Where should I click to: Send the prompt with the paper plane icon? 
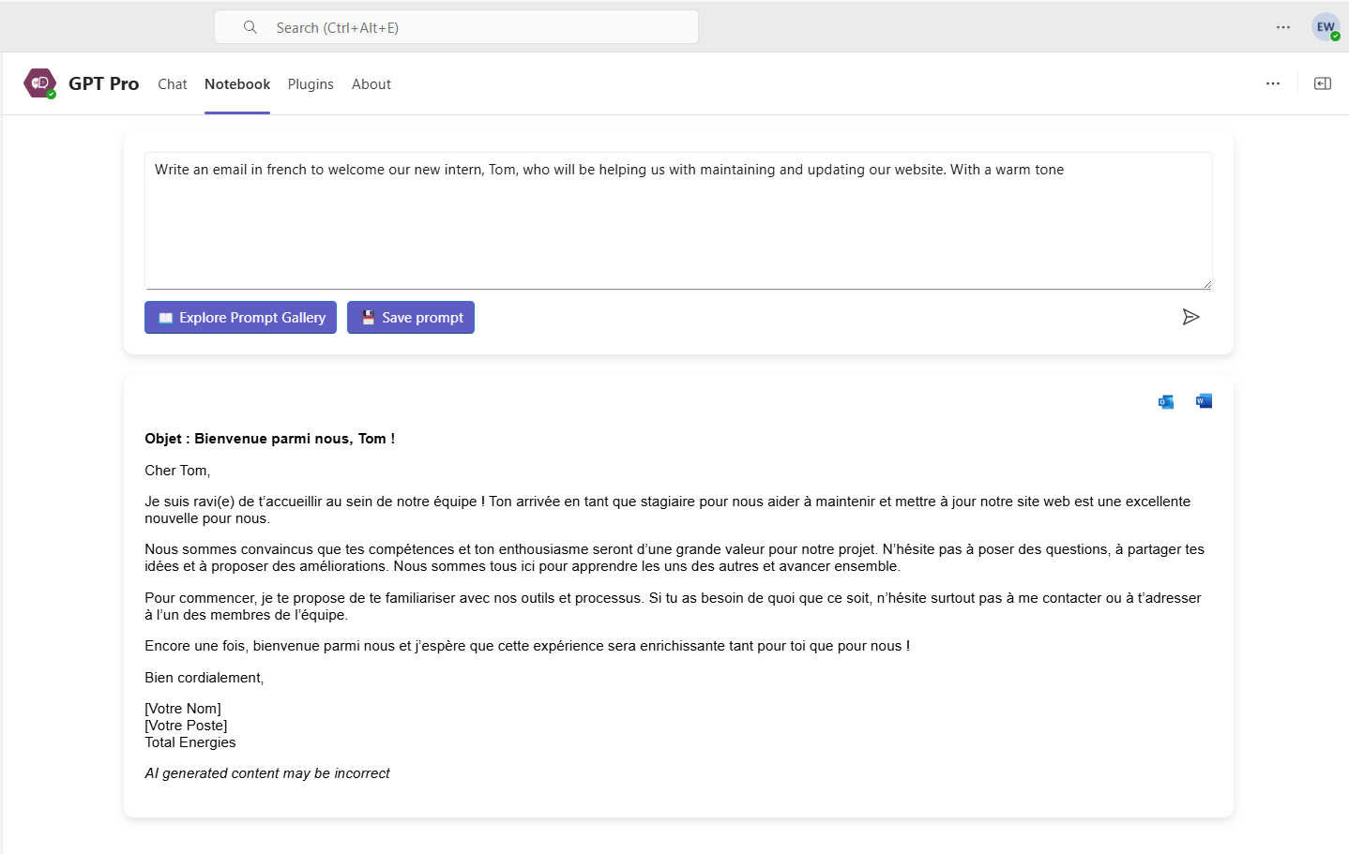pos(1190,317)
